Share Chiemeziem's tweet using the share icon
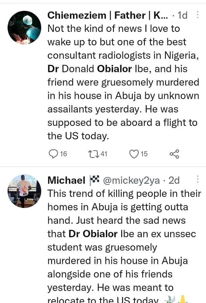This screenshot has width=206, height=303. [174, 153]
